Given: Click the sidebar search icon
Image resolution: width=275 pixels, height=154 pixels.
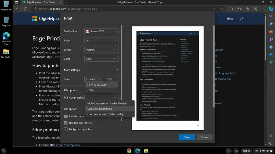Looking at the screenshot, I should (x=271, y=16).
